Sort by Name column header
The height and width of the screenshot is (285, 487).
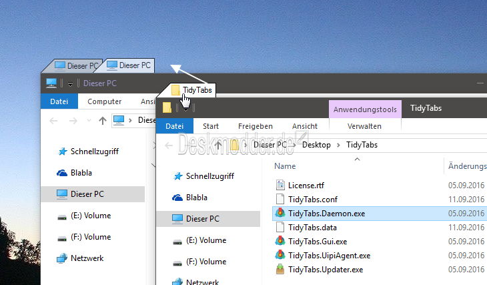pyautogui.click(x=285, y=166)
